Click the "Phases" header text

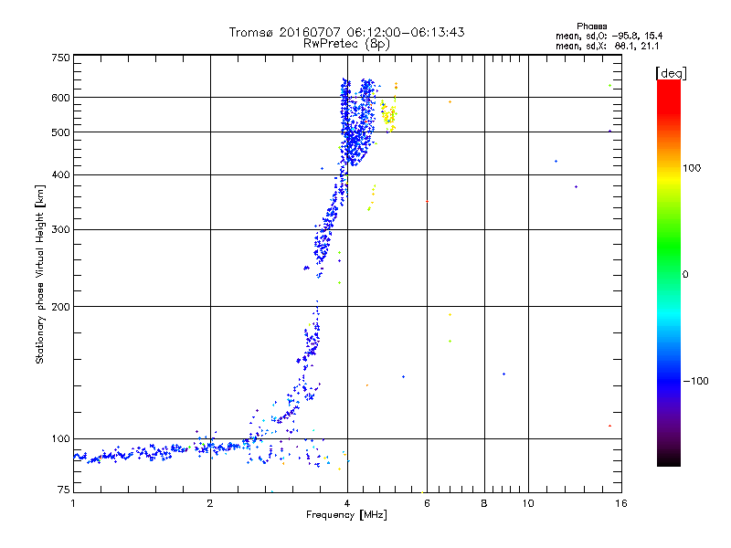[591, 26]
